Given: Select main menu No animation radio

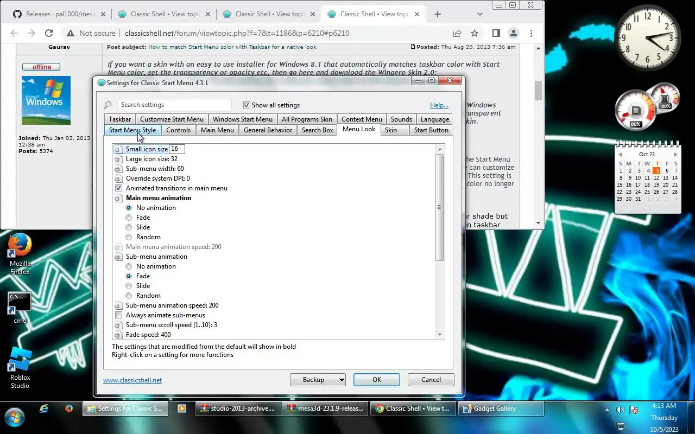Looking at the screenshot, I should tap(129, 208).
